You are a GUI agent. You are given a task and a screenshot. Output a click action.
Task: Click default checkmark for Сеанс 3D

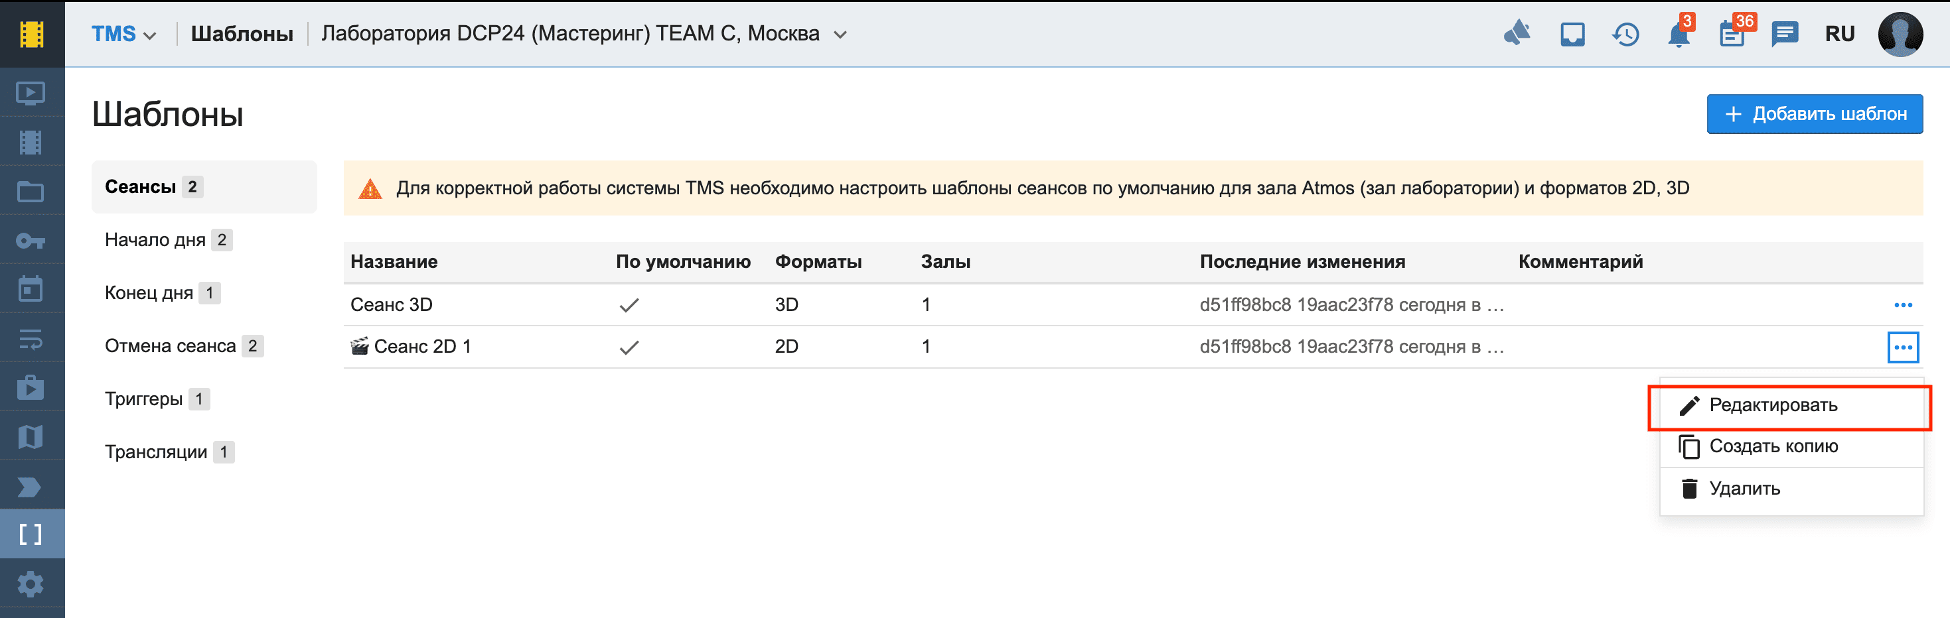coord(629,305)
